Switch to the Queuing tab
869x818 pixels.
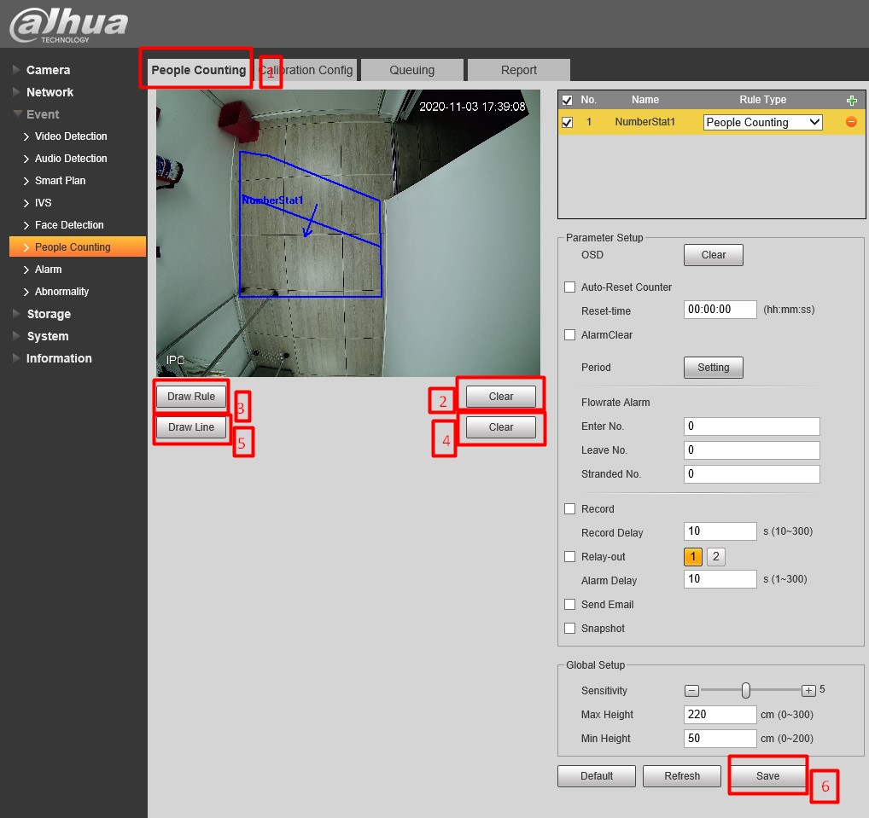point(411,70)
